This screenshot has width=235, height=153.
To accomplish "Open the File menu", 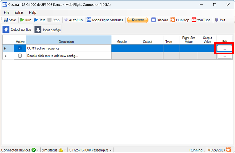I will click(6, 12).
